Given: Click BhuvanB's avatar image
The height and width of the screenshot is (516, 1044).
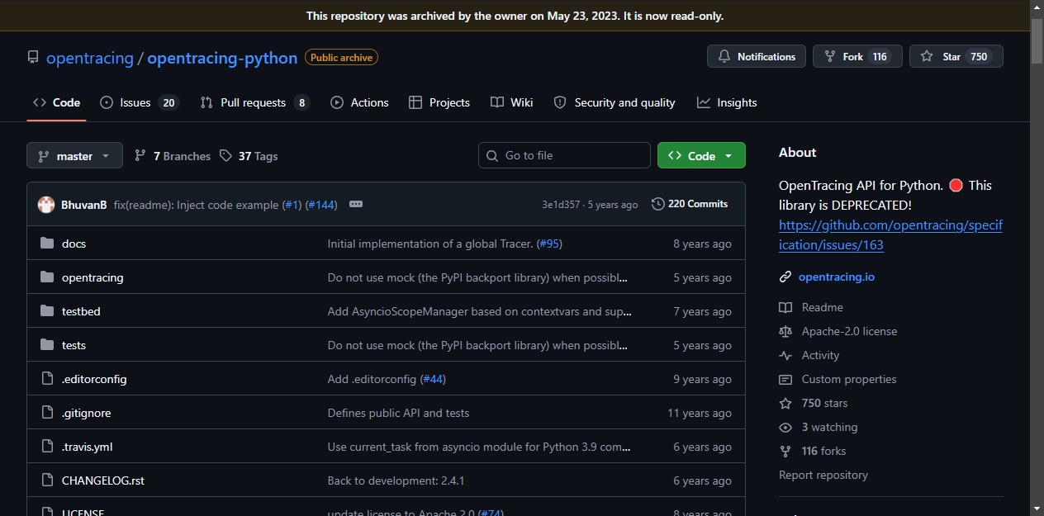Looking at the screenshot, I should pos(46,204).
